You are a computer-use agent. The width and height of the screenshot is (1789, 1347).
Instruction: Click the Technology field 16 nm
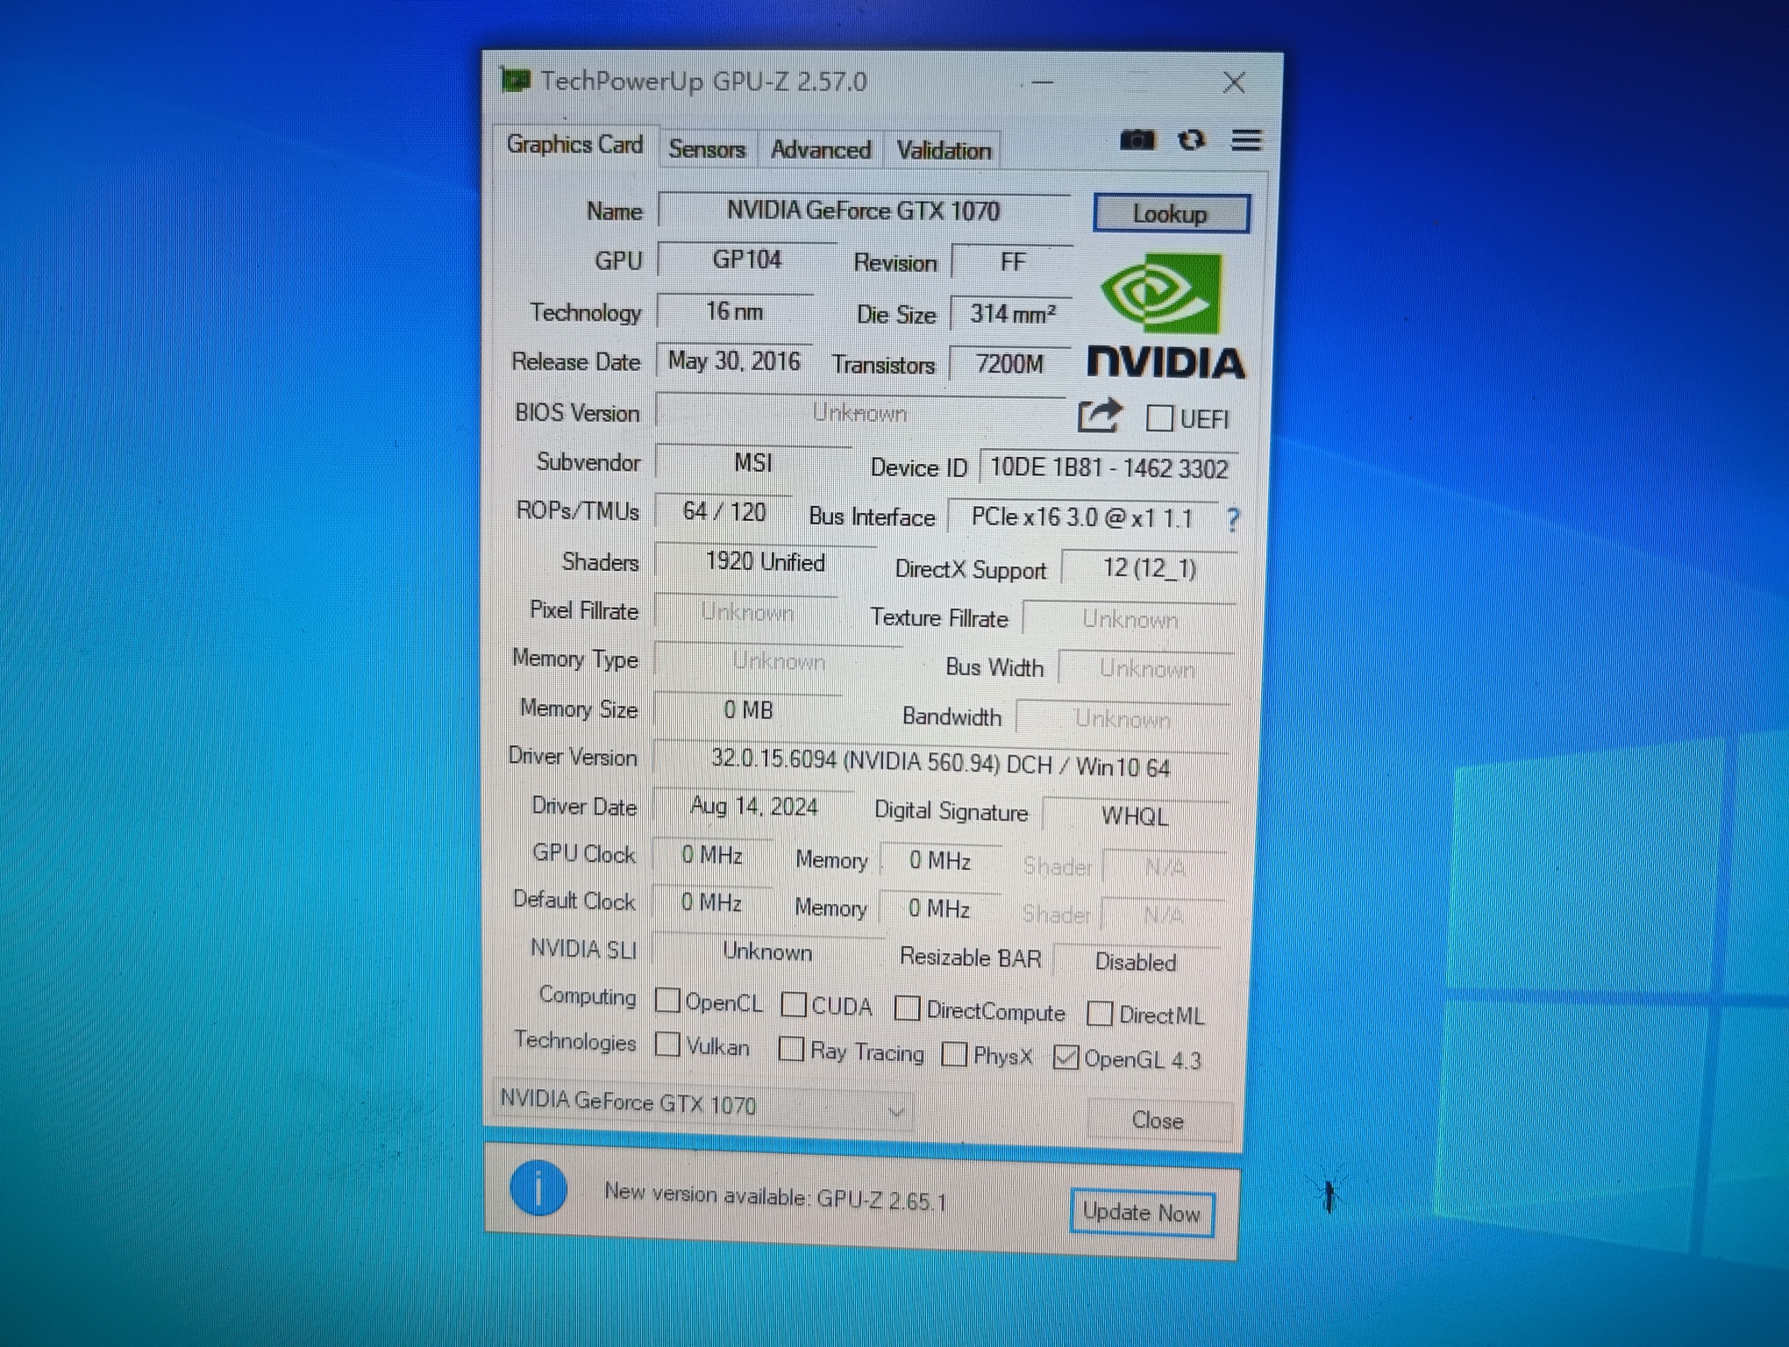coord(735,310)
